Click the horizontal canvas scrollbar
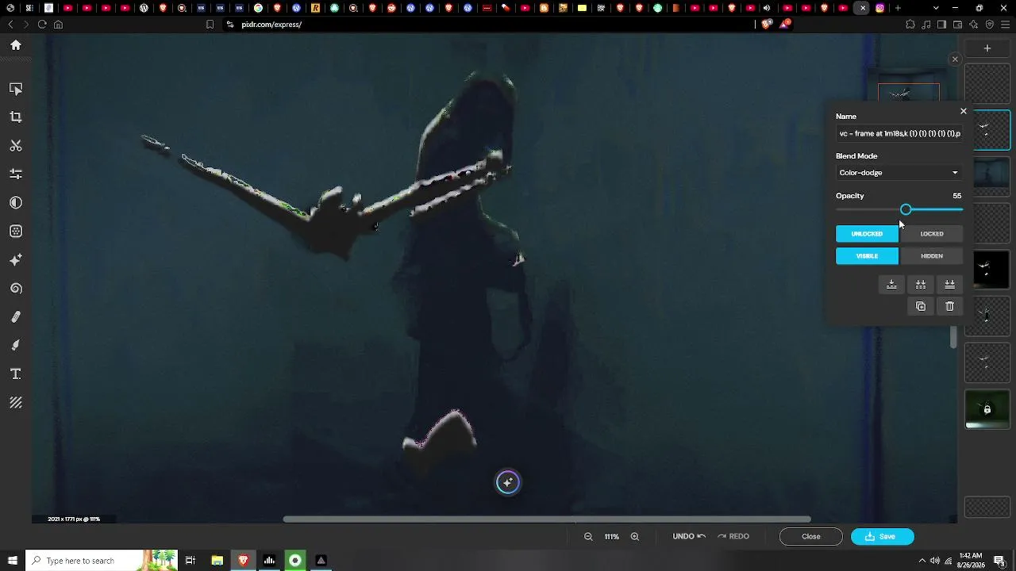 pos(547,519)
